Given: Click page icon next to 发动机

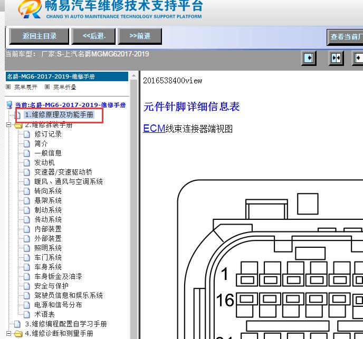Looking at the screenshot, I should click(x=27, y=162).
